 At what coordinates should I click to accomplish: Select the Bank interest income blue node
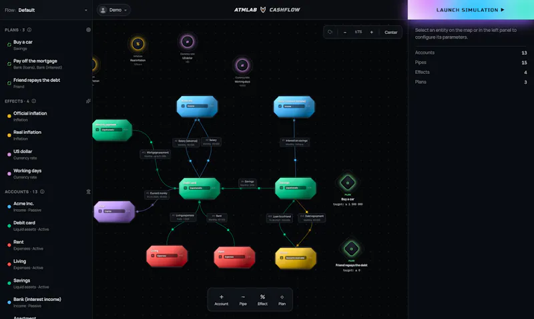point(294,107)
